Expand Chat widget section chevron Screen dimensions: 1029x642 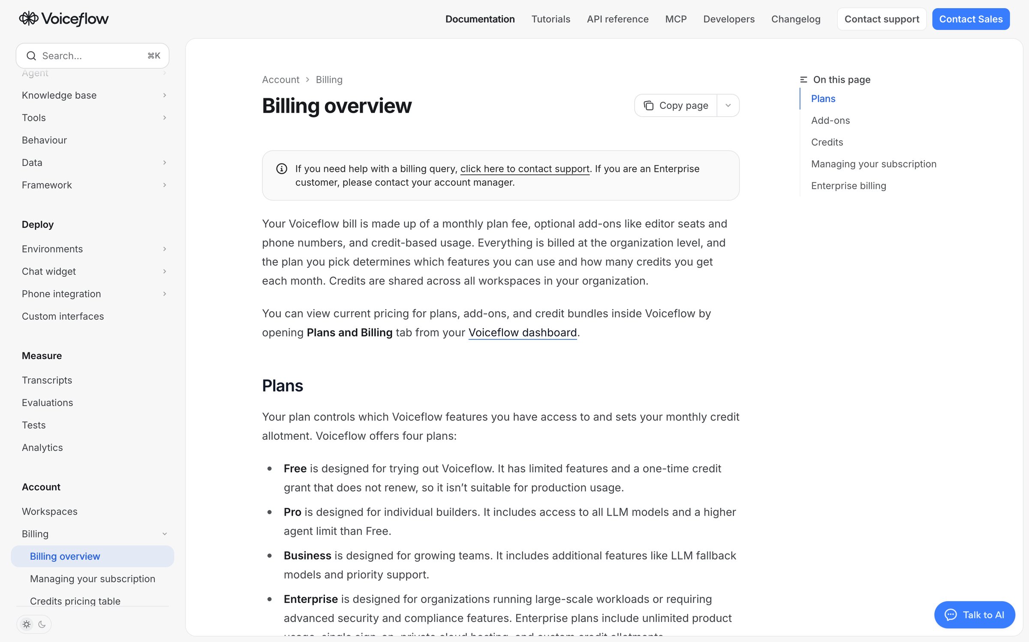click(165, 271)
